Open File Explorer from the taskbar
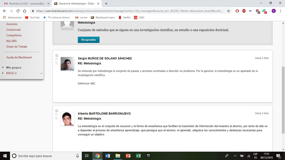The width and height of the screenshot is (285, 160). (118, 156)
